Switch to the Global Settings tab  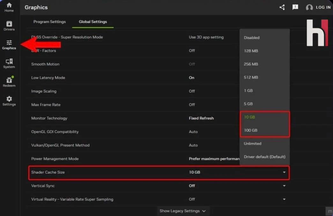(93, 22)
